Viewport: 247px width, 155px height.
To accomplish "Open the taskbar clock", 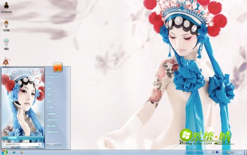I will point(240,152).
